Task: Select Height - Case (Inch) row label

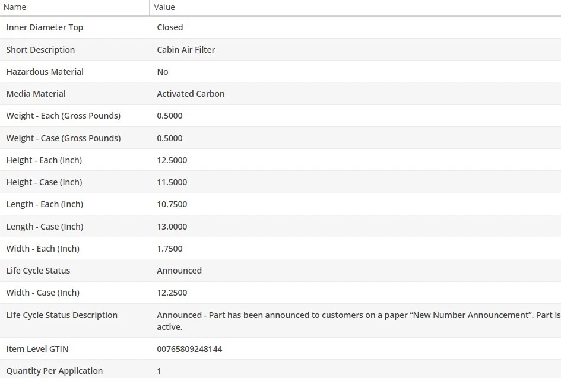Action: pyautogui.click(x=45, y=182)
